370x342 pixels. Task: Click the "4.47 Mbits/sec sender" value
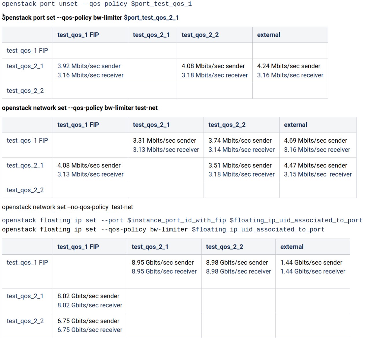pos(315,166)
